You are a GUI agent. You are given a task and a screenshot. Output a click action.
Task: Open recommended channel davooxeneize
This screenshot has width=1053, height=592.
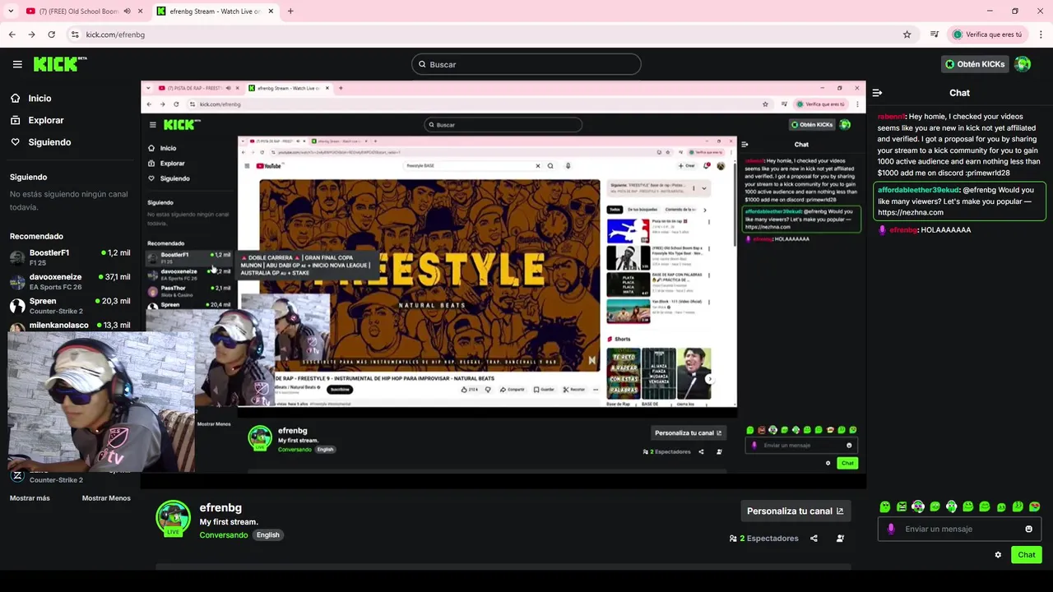[x=70, y=281]
